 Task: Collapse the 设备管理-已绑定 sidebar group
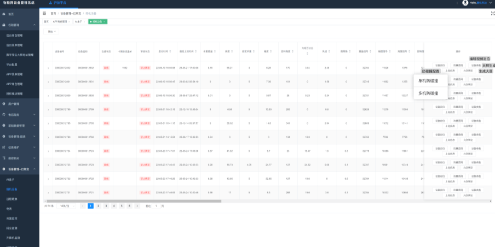pos(36,169)
